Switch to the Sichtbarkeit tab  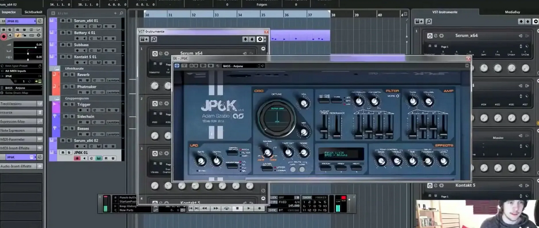[x=33, y=12]
